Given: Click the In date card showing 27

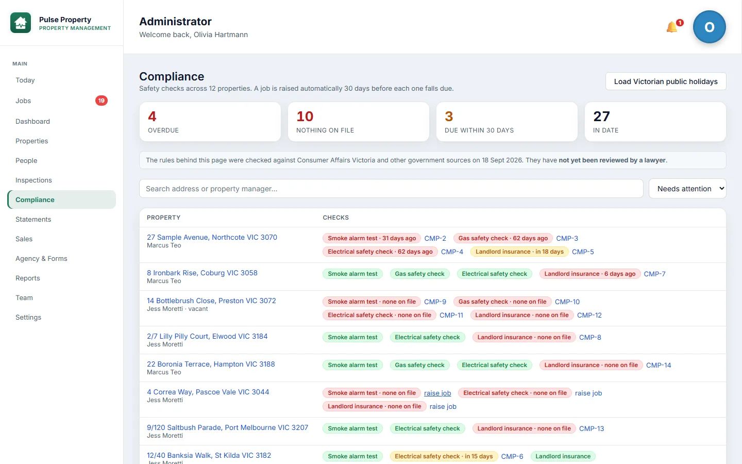Looking at the screenshot, I should point(655,122).
